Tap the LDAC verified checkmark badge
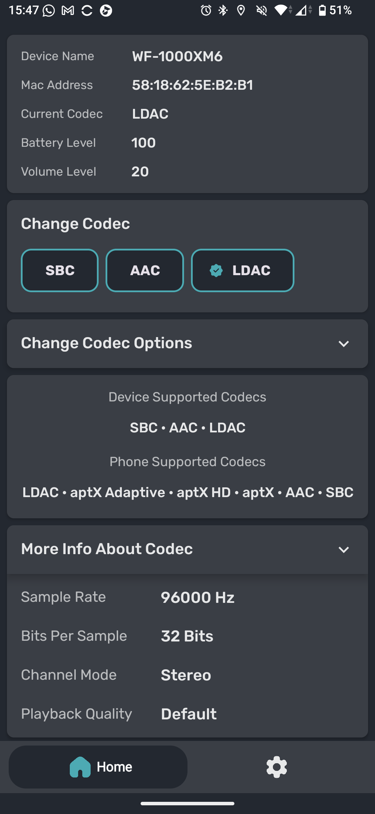 (216, 270)
